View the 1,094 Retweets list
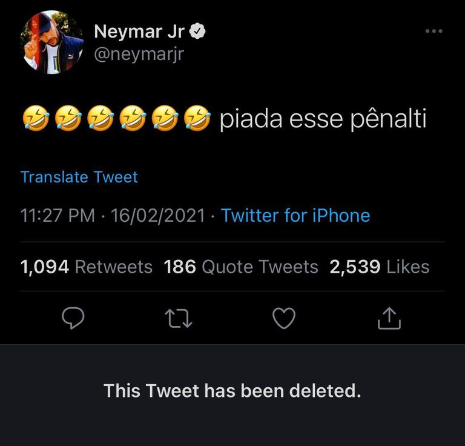The height and width of the screenshot is (446, 465). click(86, 267)
